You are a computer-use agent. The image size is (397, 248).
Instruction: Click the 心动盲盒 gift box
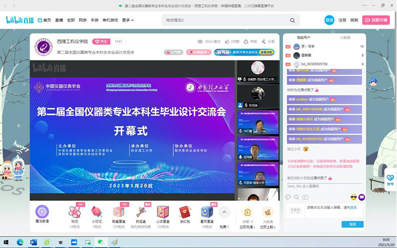point(163,212)
